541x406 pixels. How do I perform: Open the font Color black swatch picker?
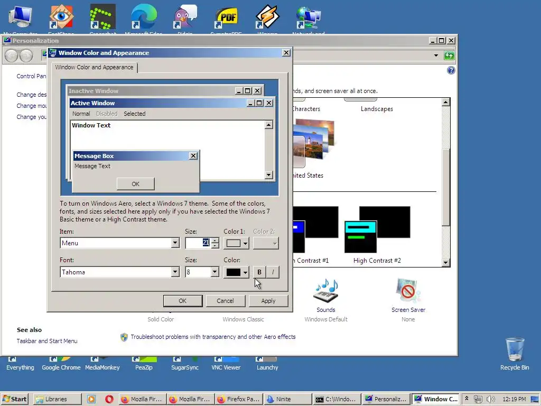point(236,272)
